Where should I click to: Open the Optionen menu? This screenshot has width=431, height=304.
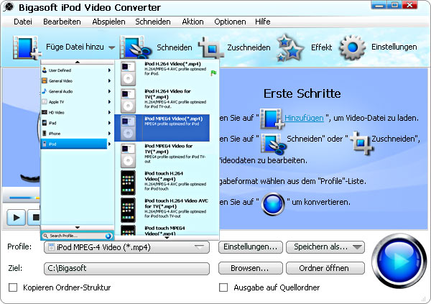pos(230,22)
